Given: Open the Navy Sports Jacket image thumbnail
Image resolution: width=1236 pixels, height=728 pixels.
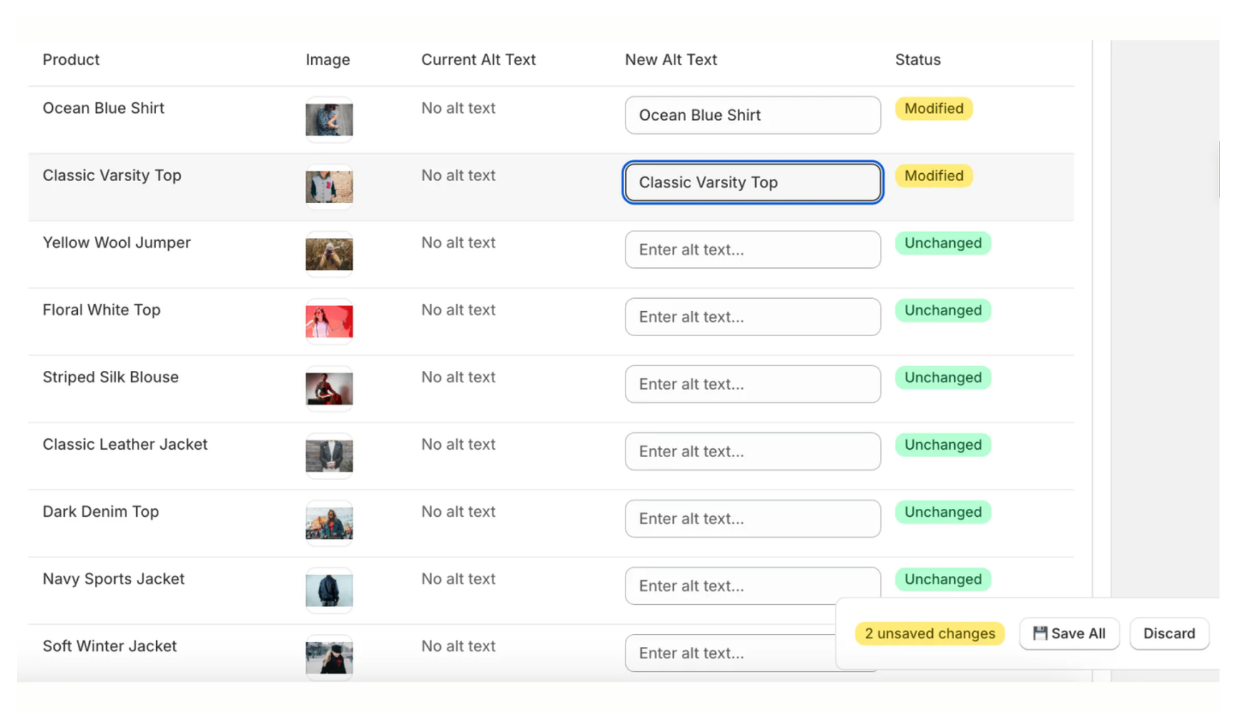Looking at the screenshot, I should 329,590.
